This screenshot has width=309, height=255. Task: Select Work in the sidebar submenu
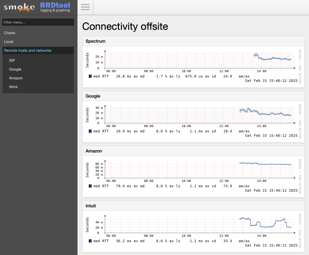[14, 87]
